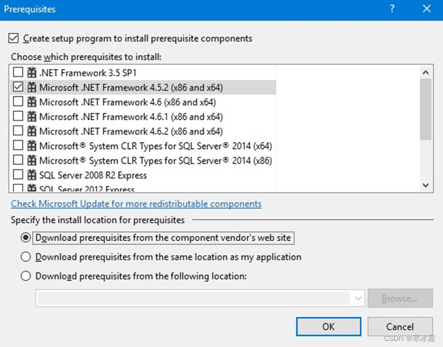
Task: Check the .NET Framework 4.6 (x86 and x64) checkbox
Action: pyautogui.click(x=18, y=101)
